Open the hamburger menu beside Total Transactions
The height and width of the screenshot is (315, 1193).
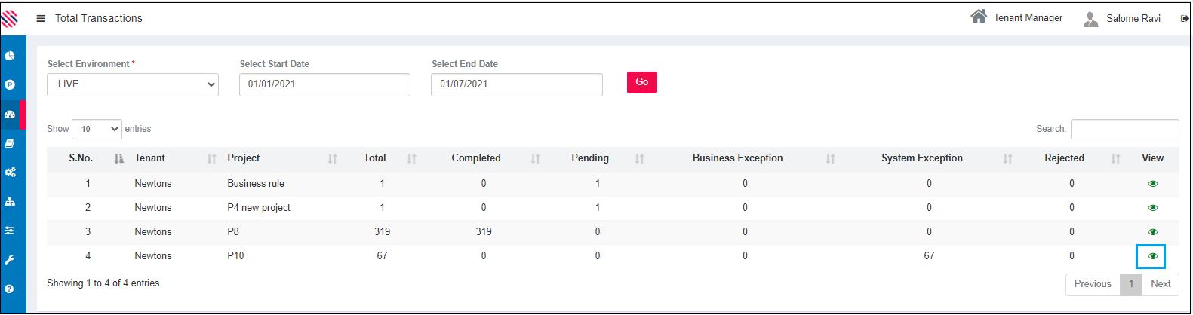click(41, 18)
